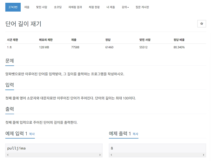Viewport: 211px width, 161px height.
Task: Bookmark the problem using the star icon
Action: 202,24
